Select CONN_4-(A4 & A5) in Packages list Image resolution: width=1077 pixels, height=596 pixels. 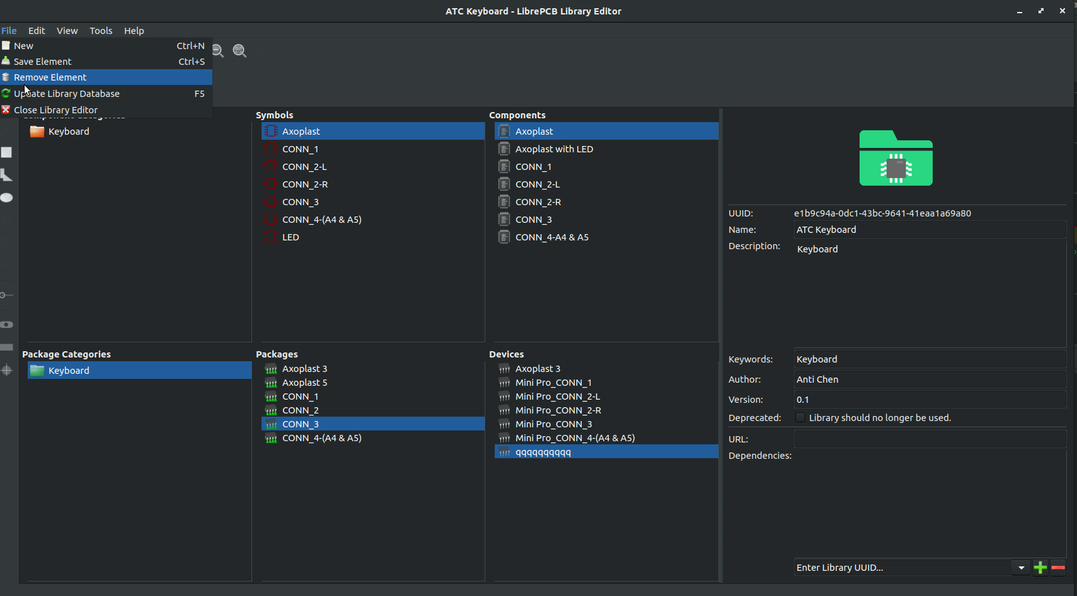[373, 438]
